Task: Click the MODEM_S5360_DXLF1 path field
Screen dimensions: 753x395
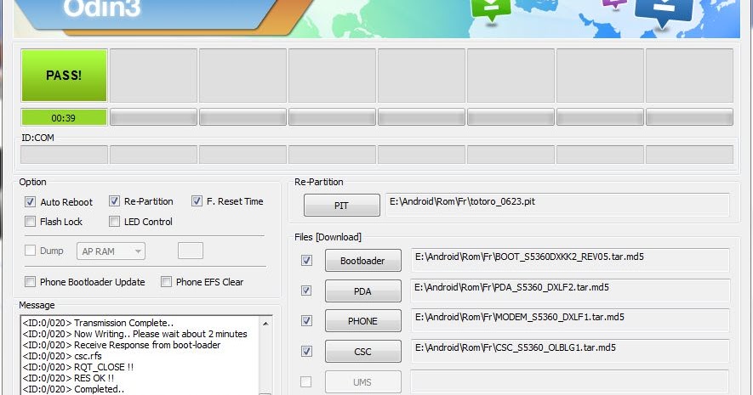Action: (570, 321)
